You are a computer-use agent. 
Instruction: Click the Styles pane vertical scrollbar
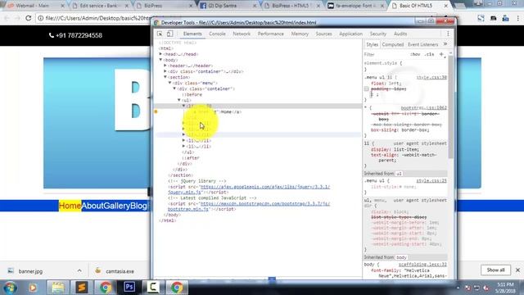[450, 107]
